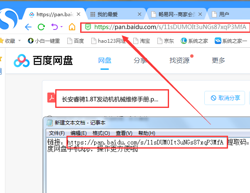Open the 淘宝 bookmark
This screenshot has width=250, height=193.
[x=142, y=41]
